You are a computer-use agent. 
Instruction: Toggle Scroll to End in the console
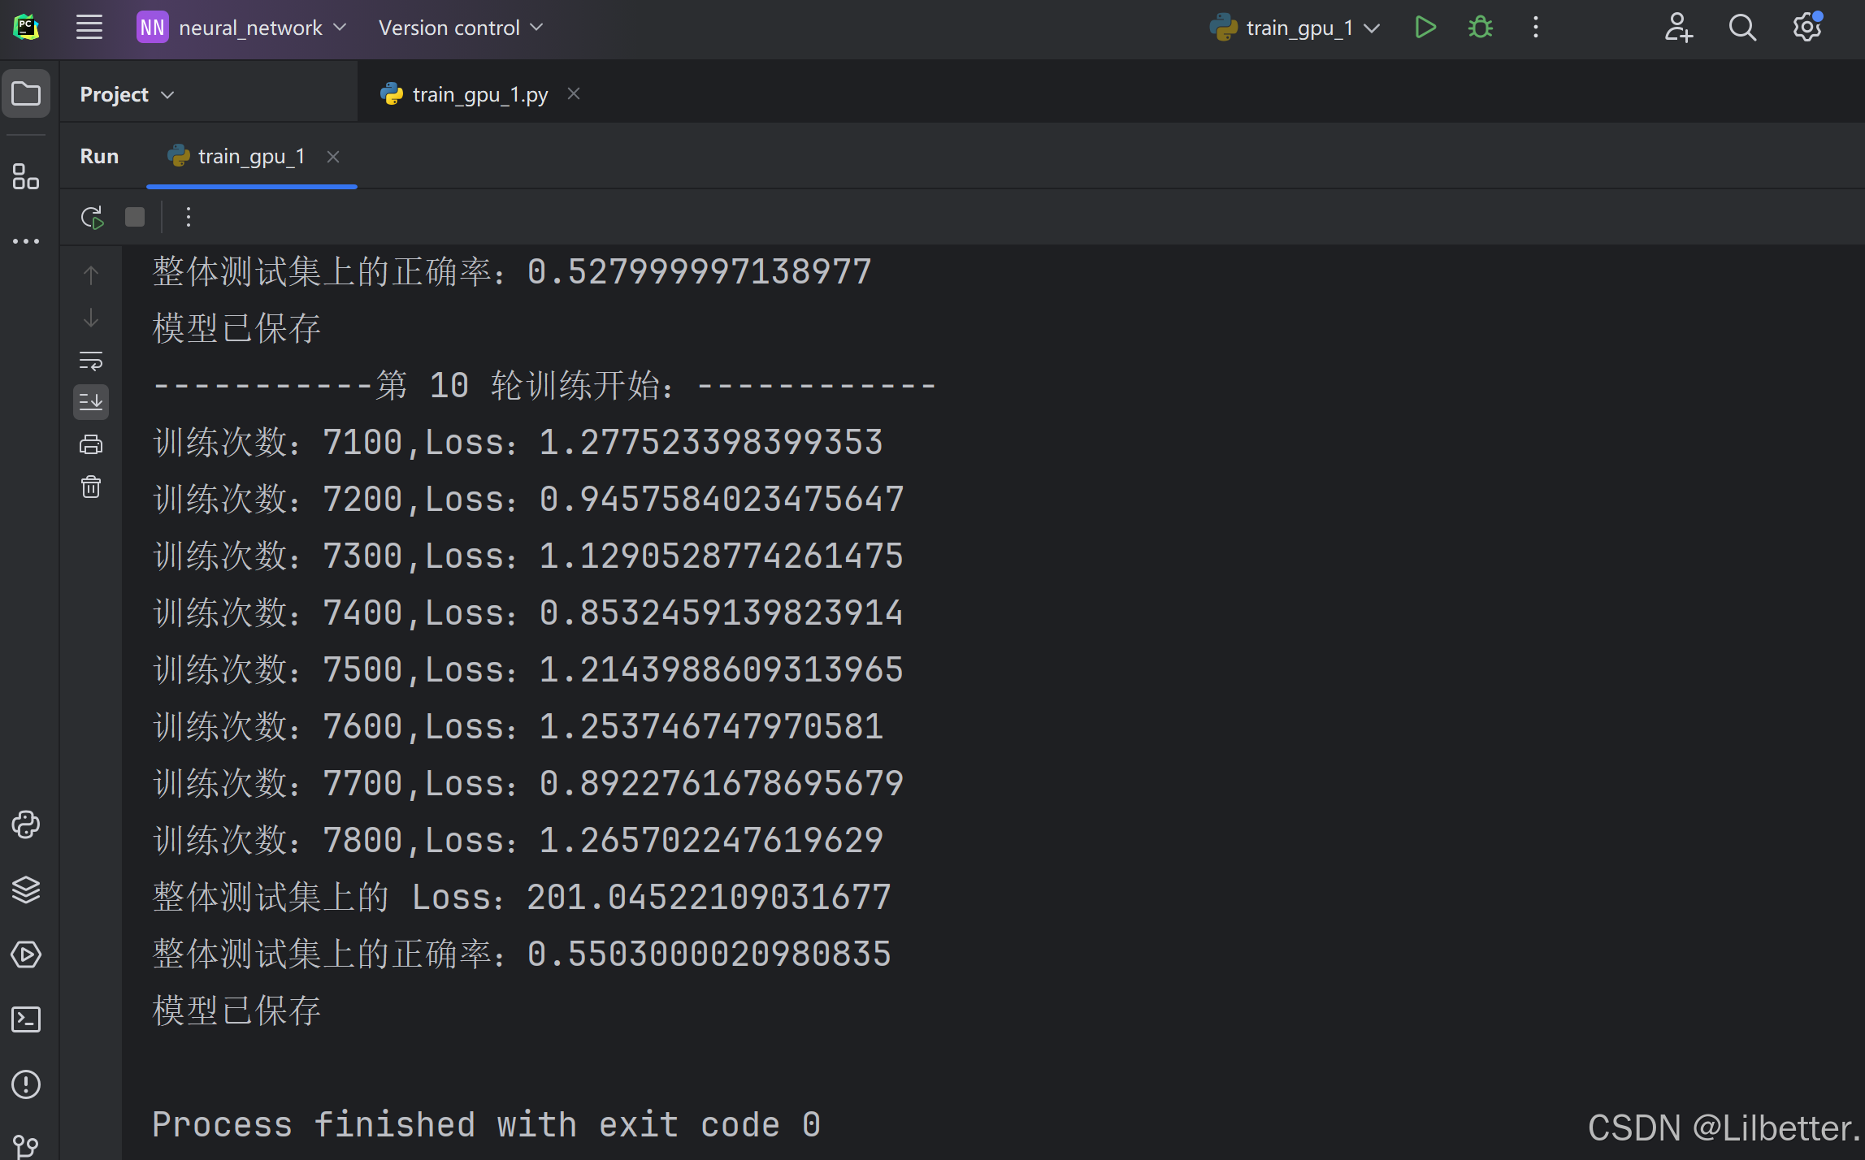pyautogui.click(x=91, y=401)
